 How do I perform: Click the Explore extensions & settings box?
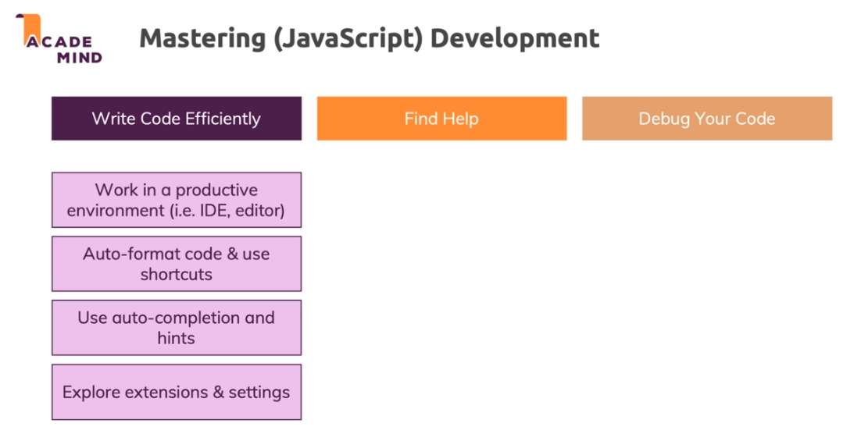coord(176,392)
